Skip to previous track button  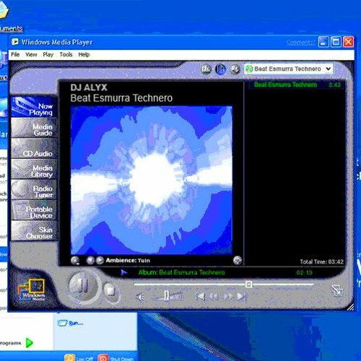click(200, 297)
